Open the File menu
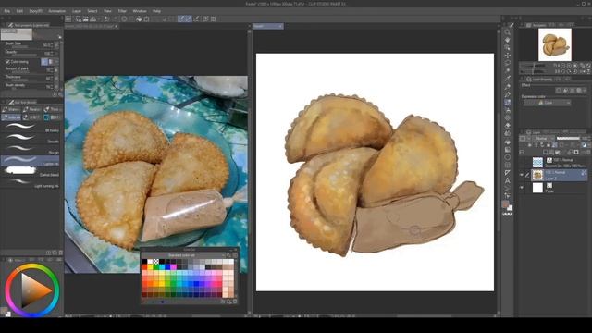592x333 pixels. coord(6,11)
